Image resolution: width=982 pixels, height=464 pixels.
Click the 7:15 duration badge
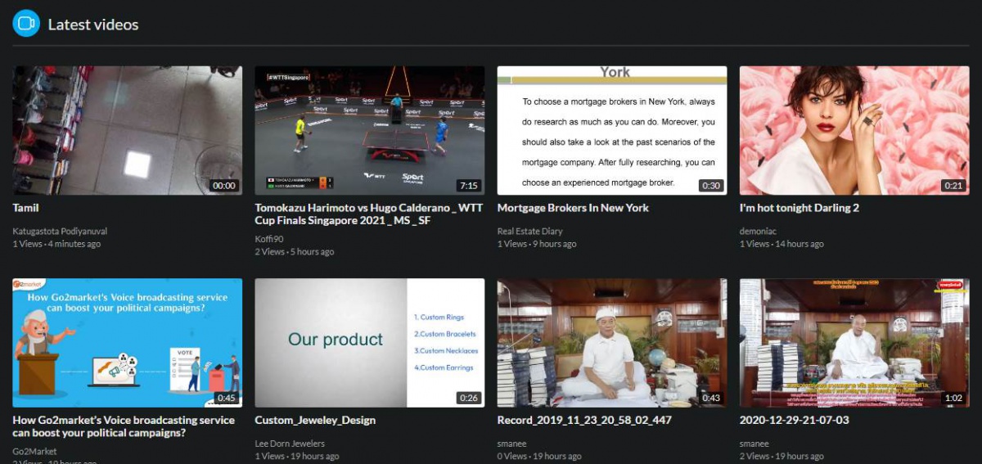(468, 186)
